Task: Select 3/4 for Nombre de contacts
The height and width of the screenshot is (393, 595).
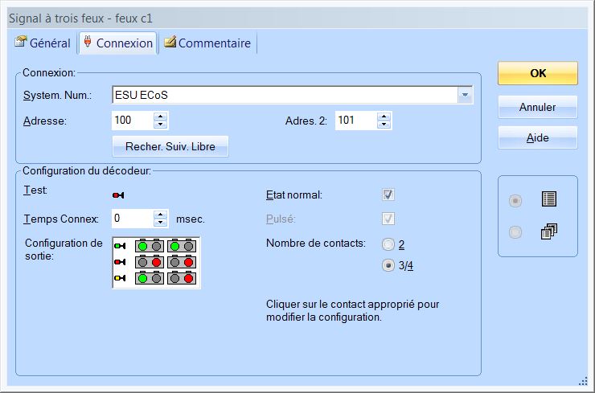Action: pyautogui.click(x=388, y=265)
